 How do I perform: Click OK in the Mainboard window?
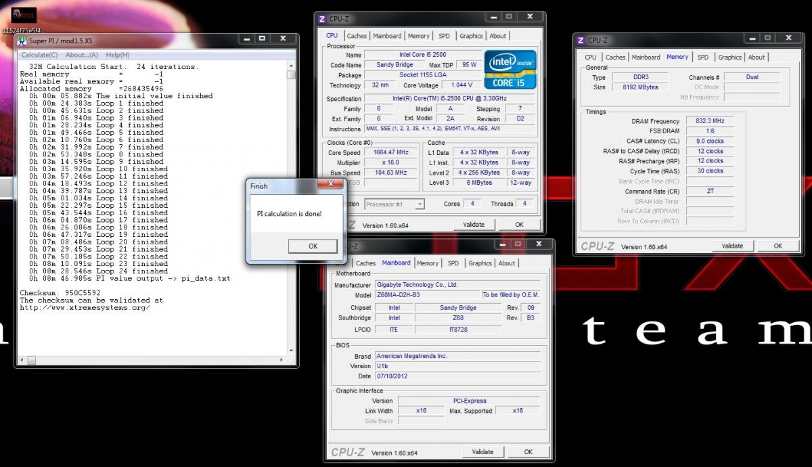(528, 452)
